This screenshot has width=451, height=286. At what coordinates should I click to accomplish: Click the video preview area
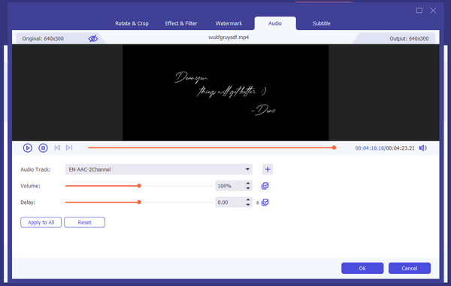coord(225,93)
